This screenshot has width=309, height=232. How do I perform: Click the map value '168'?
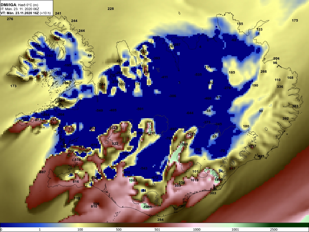pos(290,78)
